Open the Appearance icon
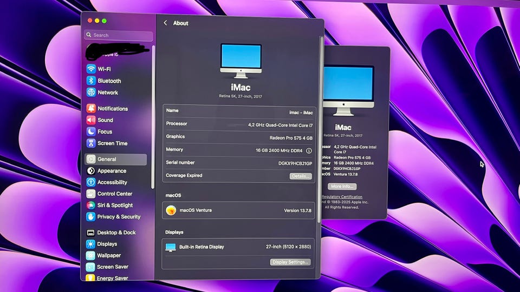 click(x=91, y=170)
